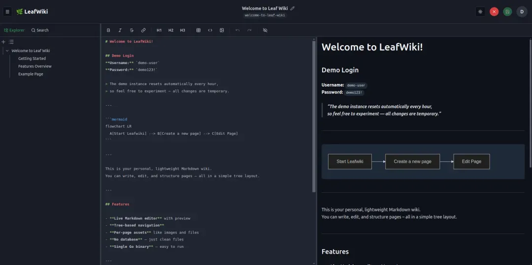
Task: Switch to the Search tab in the sidebar
Action: tap(40, 30)
